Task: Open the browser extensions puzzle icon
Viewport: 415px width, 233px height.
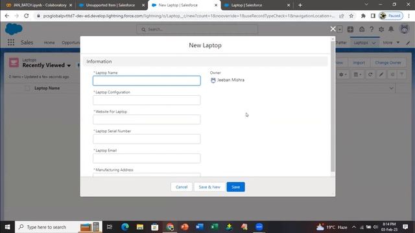Action: [x=363, y=16]
